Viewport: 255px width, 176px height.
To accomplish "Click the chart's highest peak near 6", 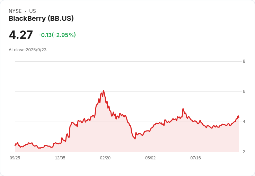I will point(104,91).
